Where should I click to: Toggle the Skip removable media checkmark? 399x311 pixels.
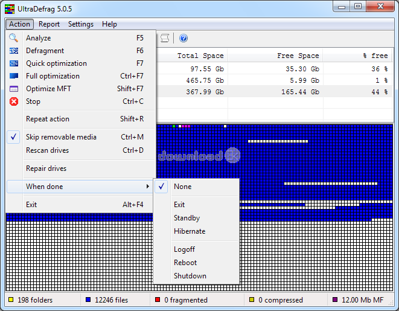13,137
